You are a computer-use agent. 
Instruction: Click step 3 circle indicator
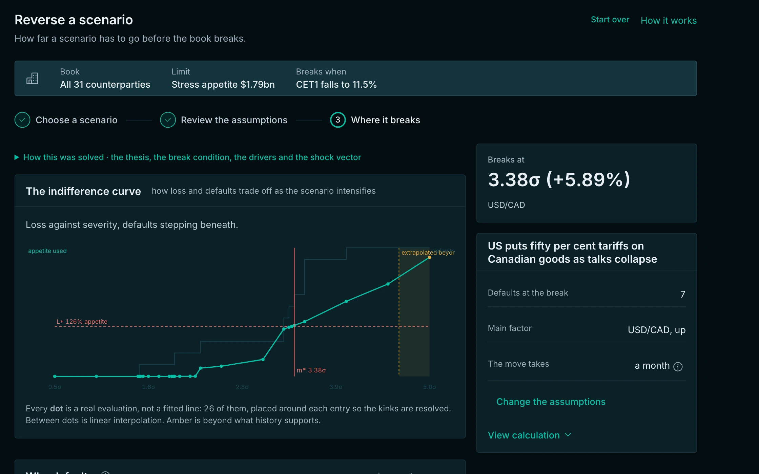(338, 120)
